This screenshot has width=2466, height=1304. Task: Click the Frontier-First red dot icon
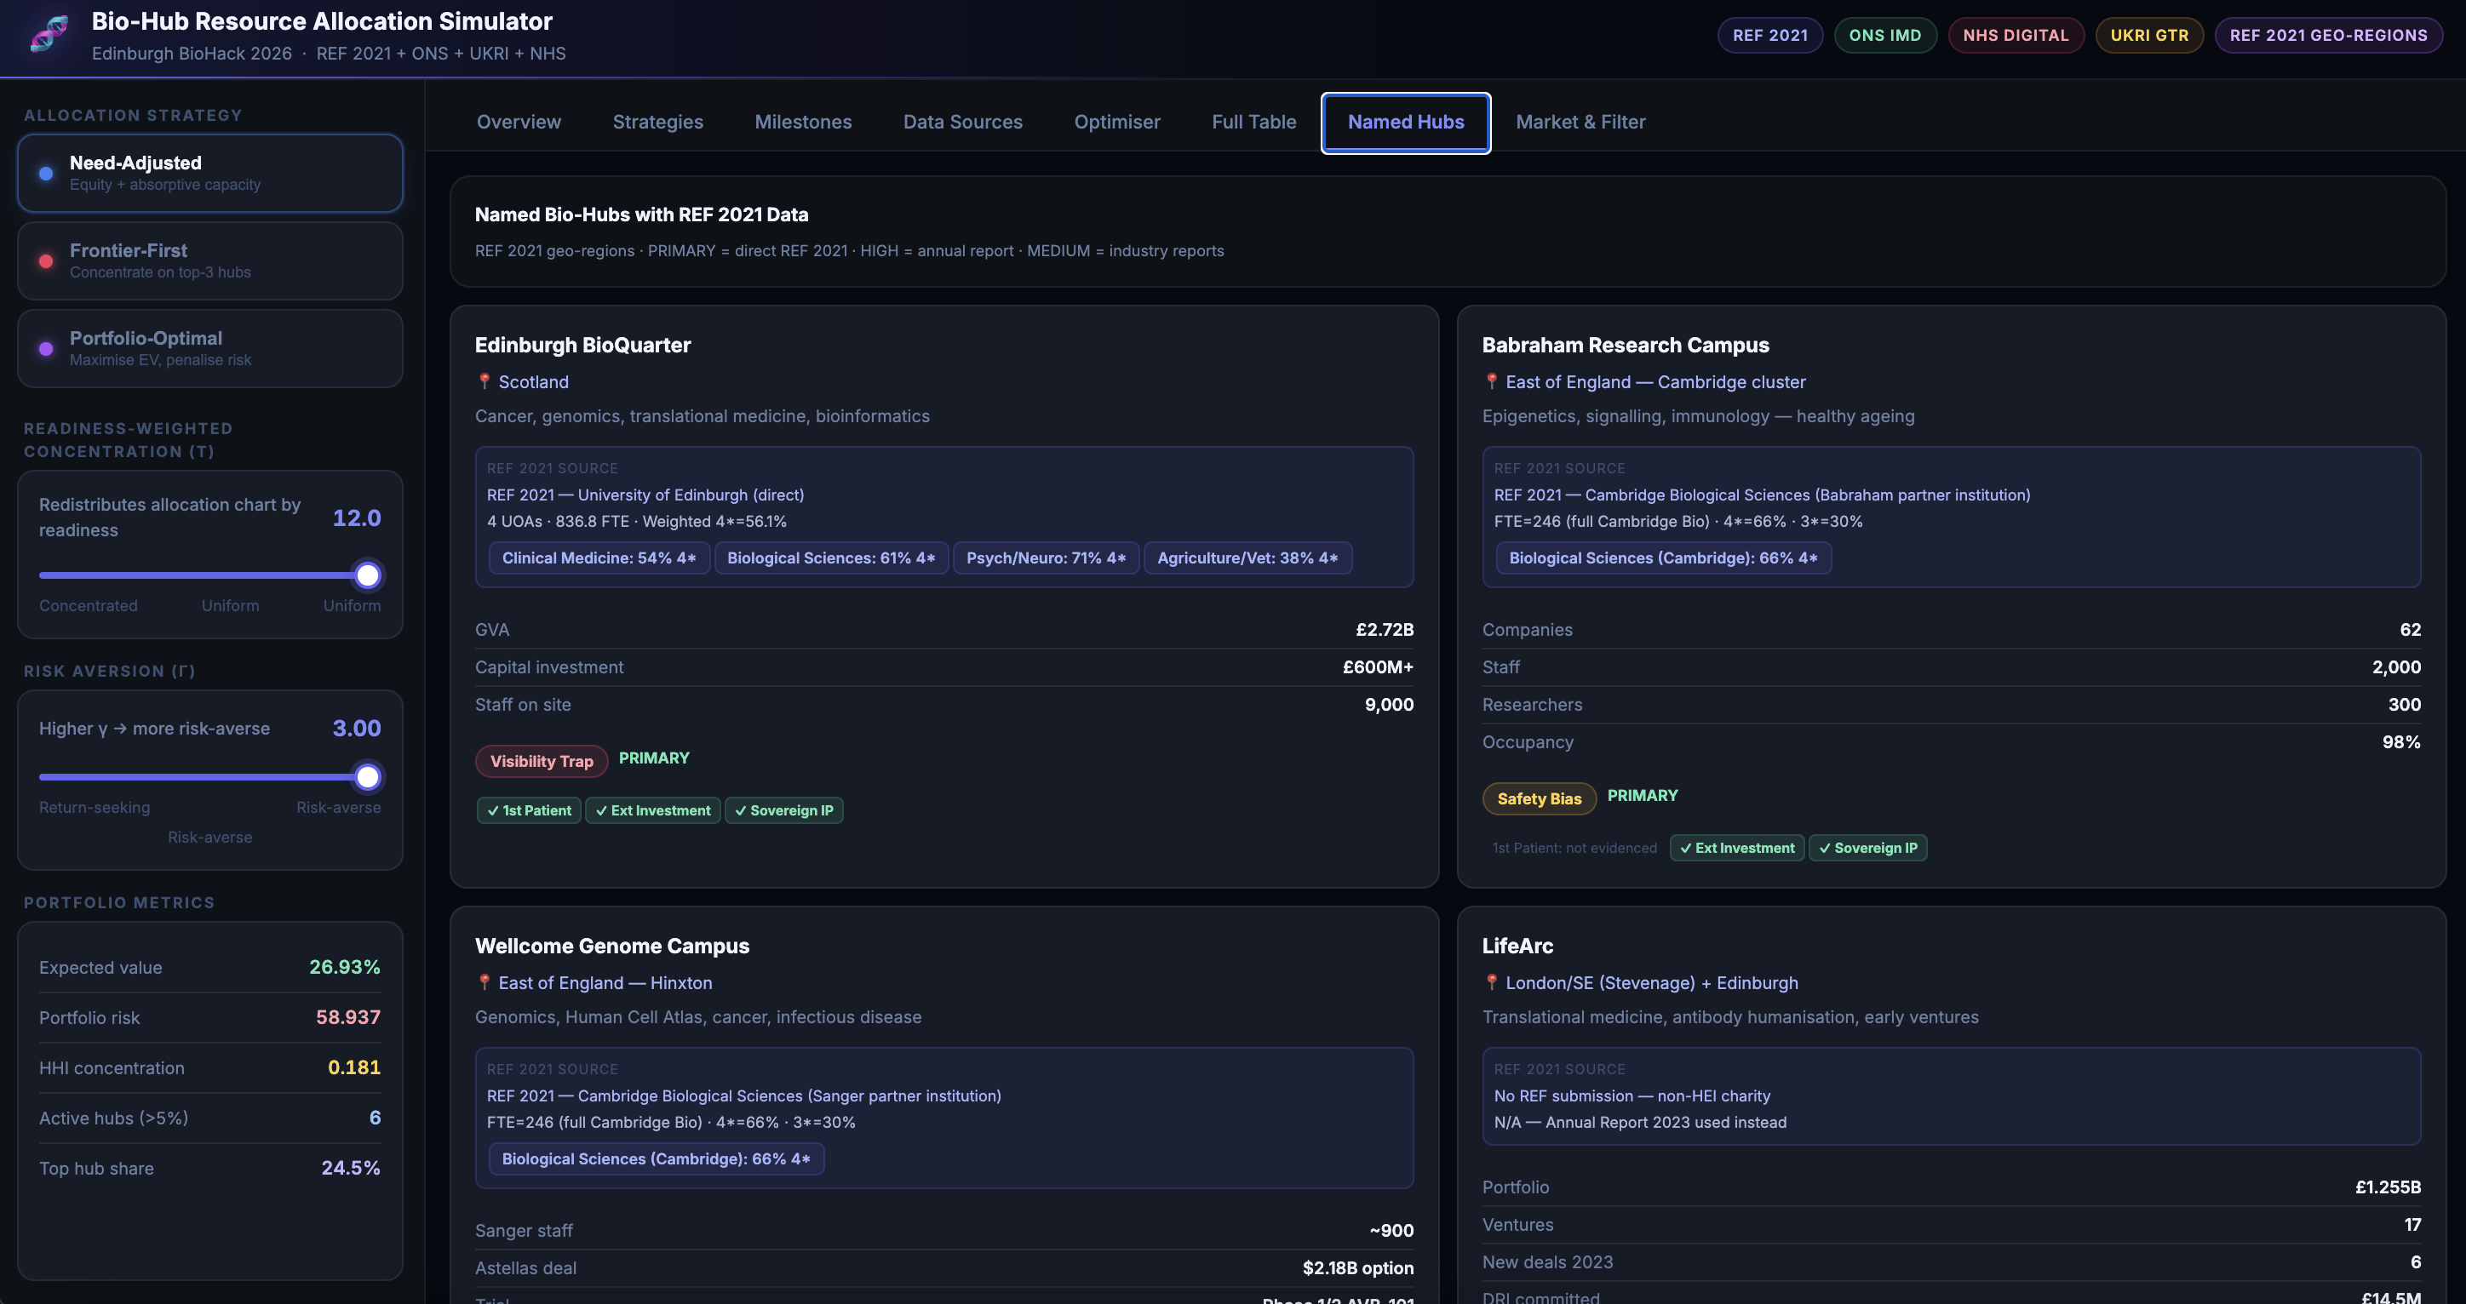coord(46,261)
